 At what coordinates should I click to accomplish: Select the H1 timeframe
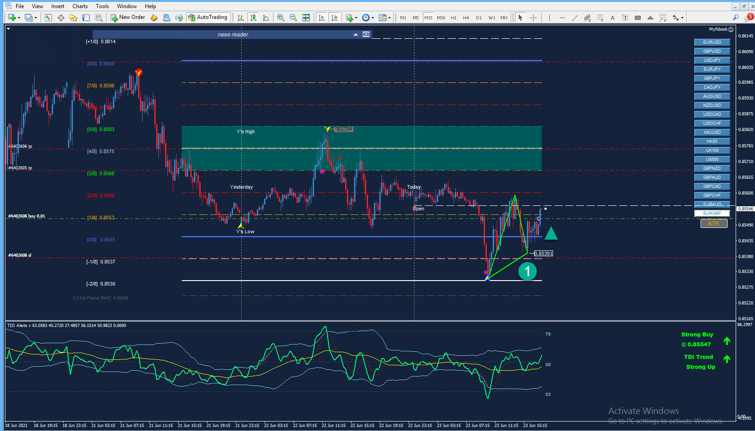pyautogui.click(x=454, y=18)
